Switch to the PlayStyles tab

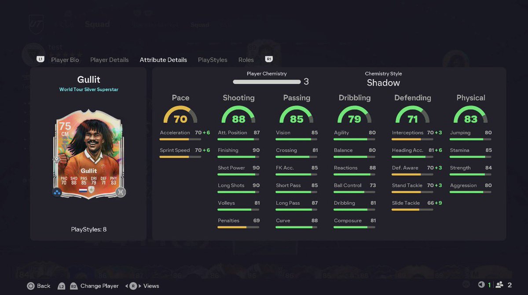tap(213, 60)
